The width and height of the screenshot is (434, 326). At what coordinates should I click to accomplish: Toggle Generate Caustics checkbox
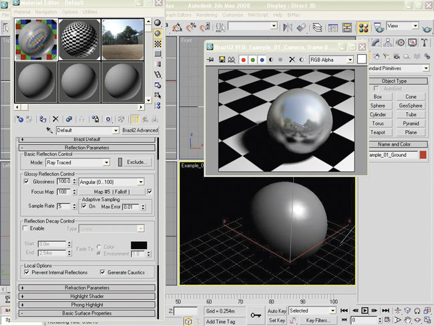[x=103, y=273]
